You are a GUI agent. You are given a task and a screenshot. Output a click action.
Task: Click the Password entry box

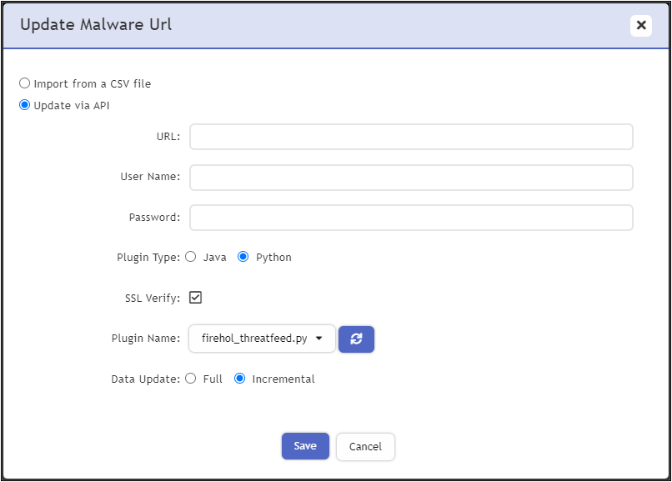pyautogui.click(x=410, y=217)
